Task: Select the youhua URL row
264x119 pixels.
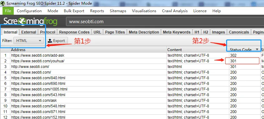Action: [x=132, y=61]
